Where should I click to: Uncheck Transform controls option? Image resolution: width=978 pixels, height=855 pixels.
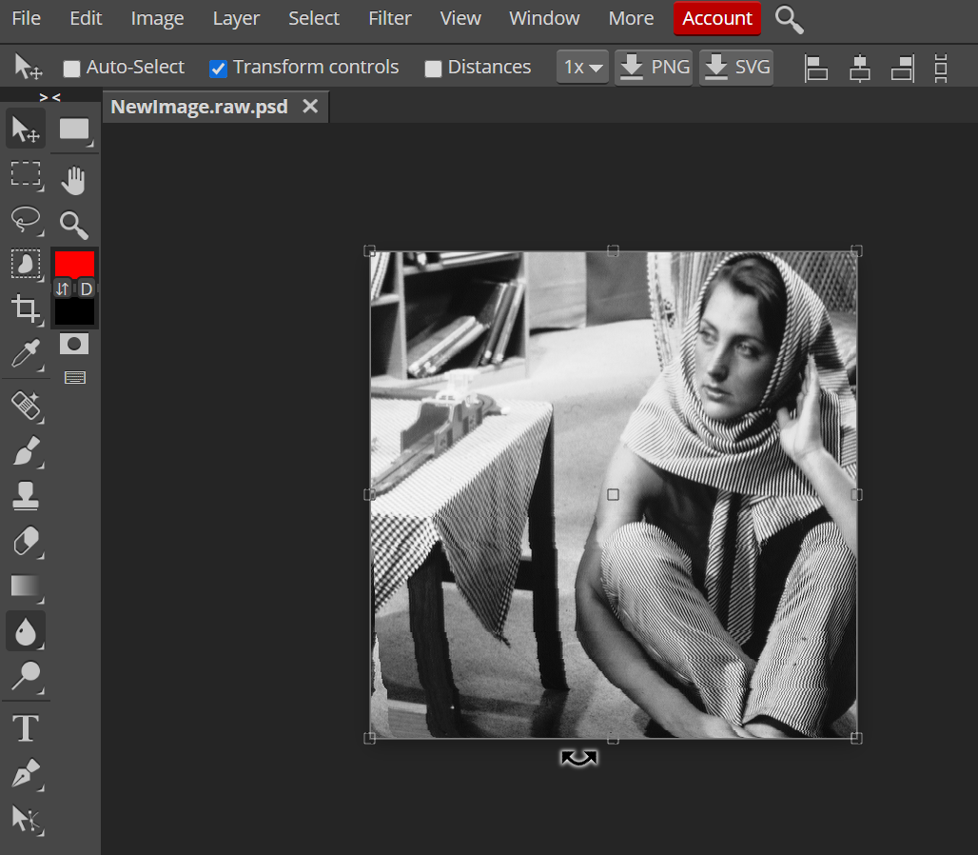click(219, 69)
